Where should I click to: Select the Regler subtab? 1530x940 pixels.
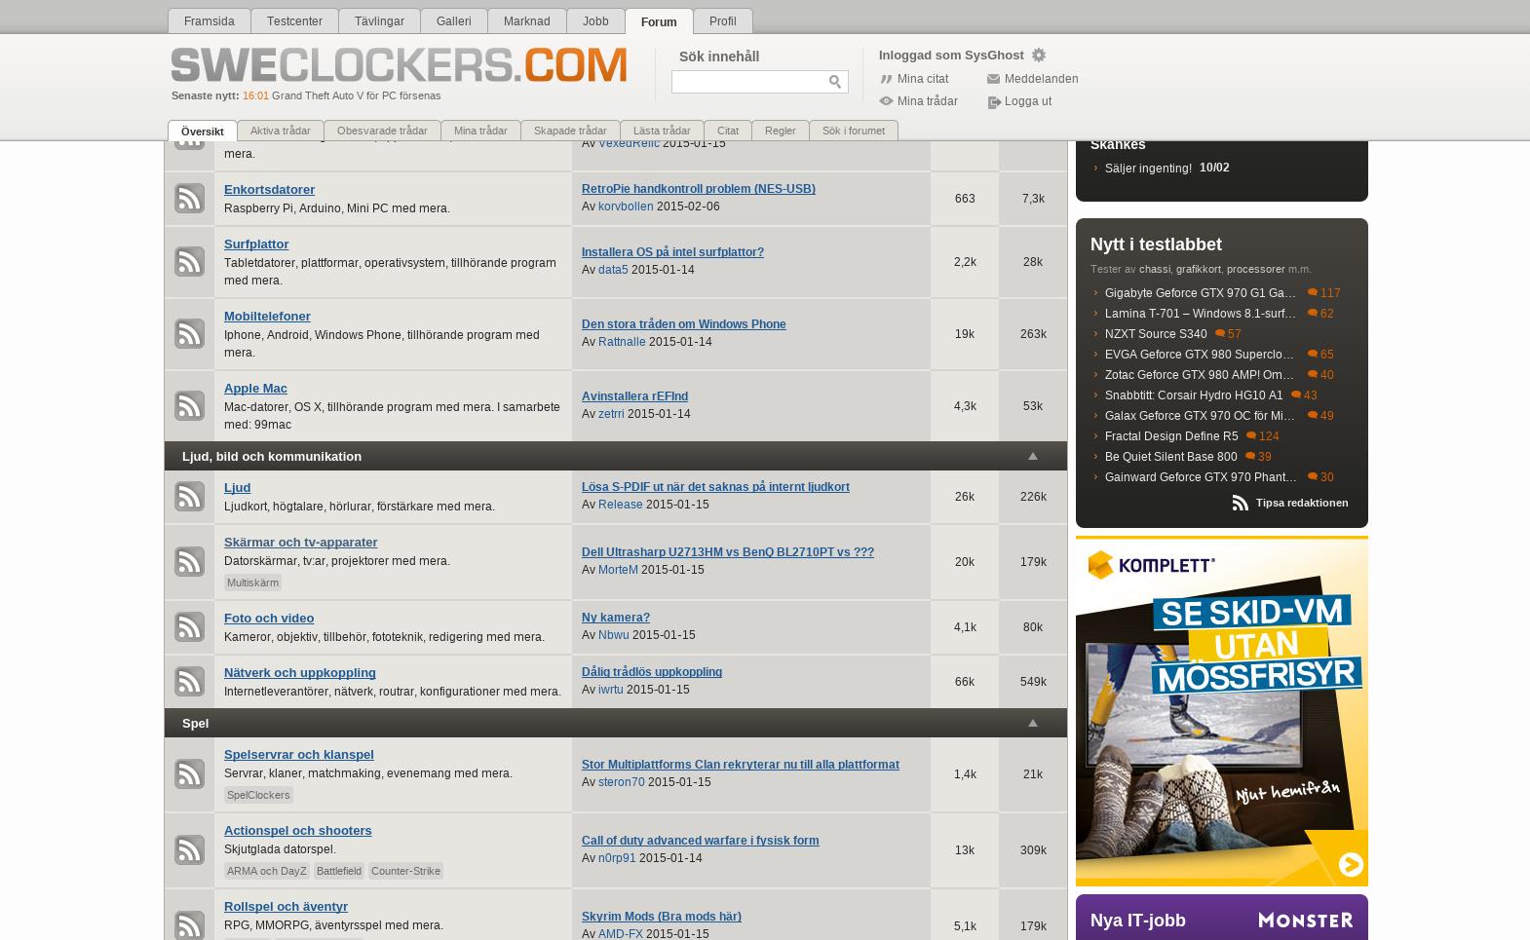pyautogui.click(x=780, y=131)
